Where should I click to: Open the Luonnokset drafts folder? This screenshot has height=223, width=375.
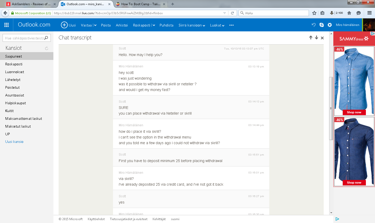(x=27, y=72)
